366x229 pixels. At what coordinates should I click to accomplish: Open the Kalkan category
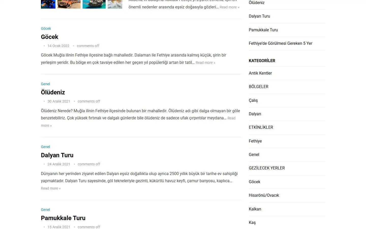point(255,209)
